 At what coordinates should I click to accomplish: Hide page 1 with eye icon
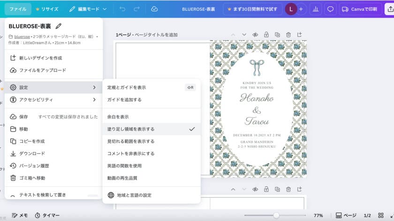click(256, 35)
